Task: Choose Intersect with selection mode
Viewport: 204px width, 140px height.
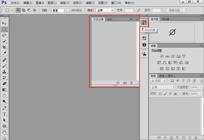Action: click(35, 10)
